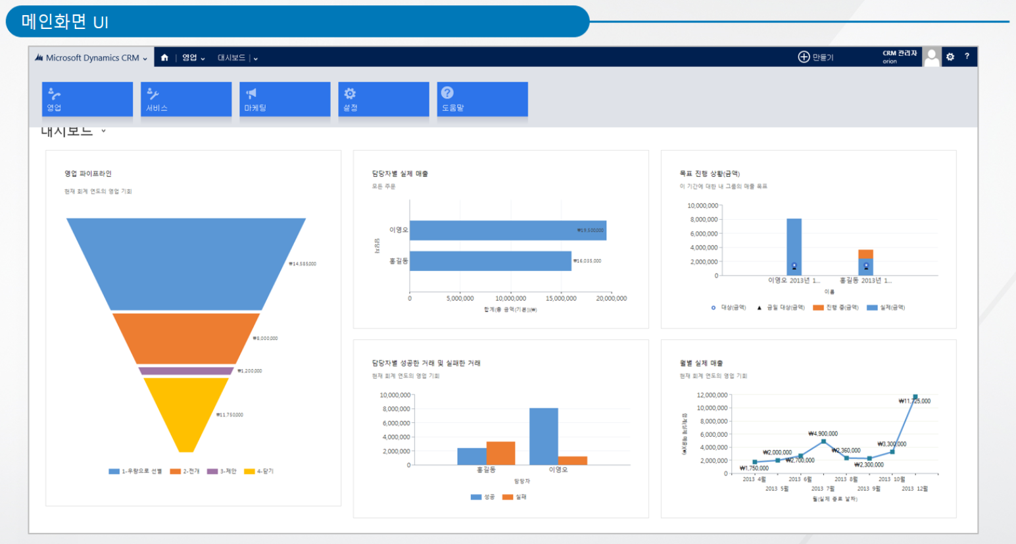Image resolution: width=1016 pixels, height=544 pixels.
Task: Open help question mark in top bar
Action: [967, 57]
